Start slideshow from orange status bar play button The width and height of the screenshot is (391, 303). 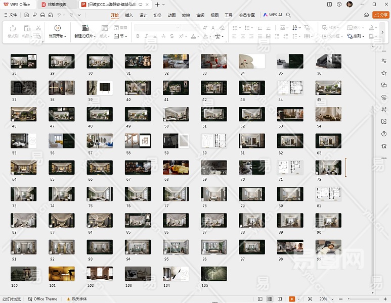(x=292, y=299)
